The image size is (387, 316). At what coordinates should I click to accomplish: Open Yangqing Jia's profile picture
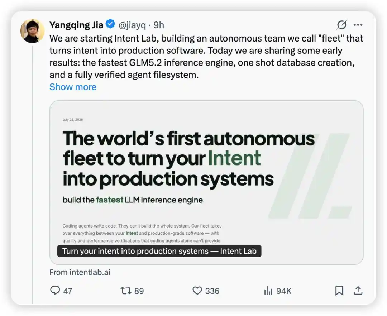pyautogui.click(x=32, y=31)
